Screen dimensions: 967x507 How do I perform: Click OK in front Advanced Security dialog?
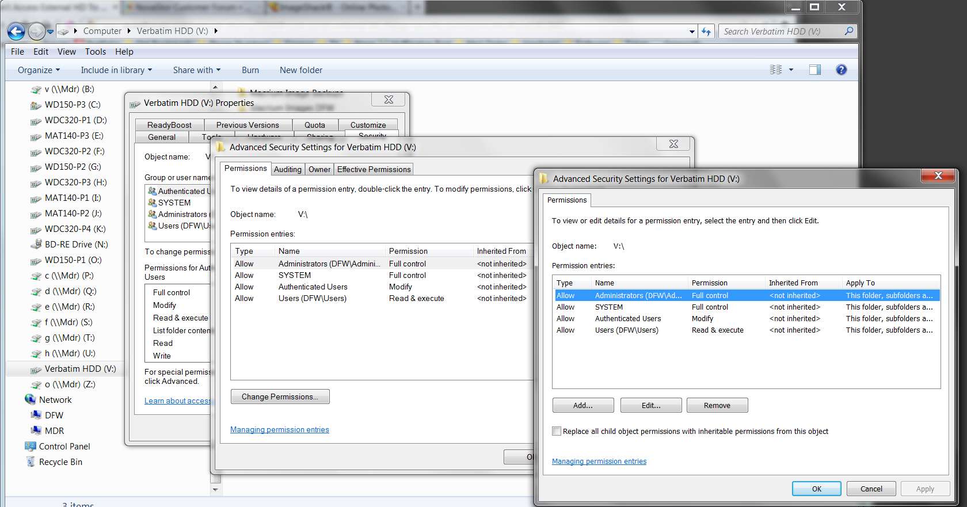click(817, 489)
